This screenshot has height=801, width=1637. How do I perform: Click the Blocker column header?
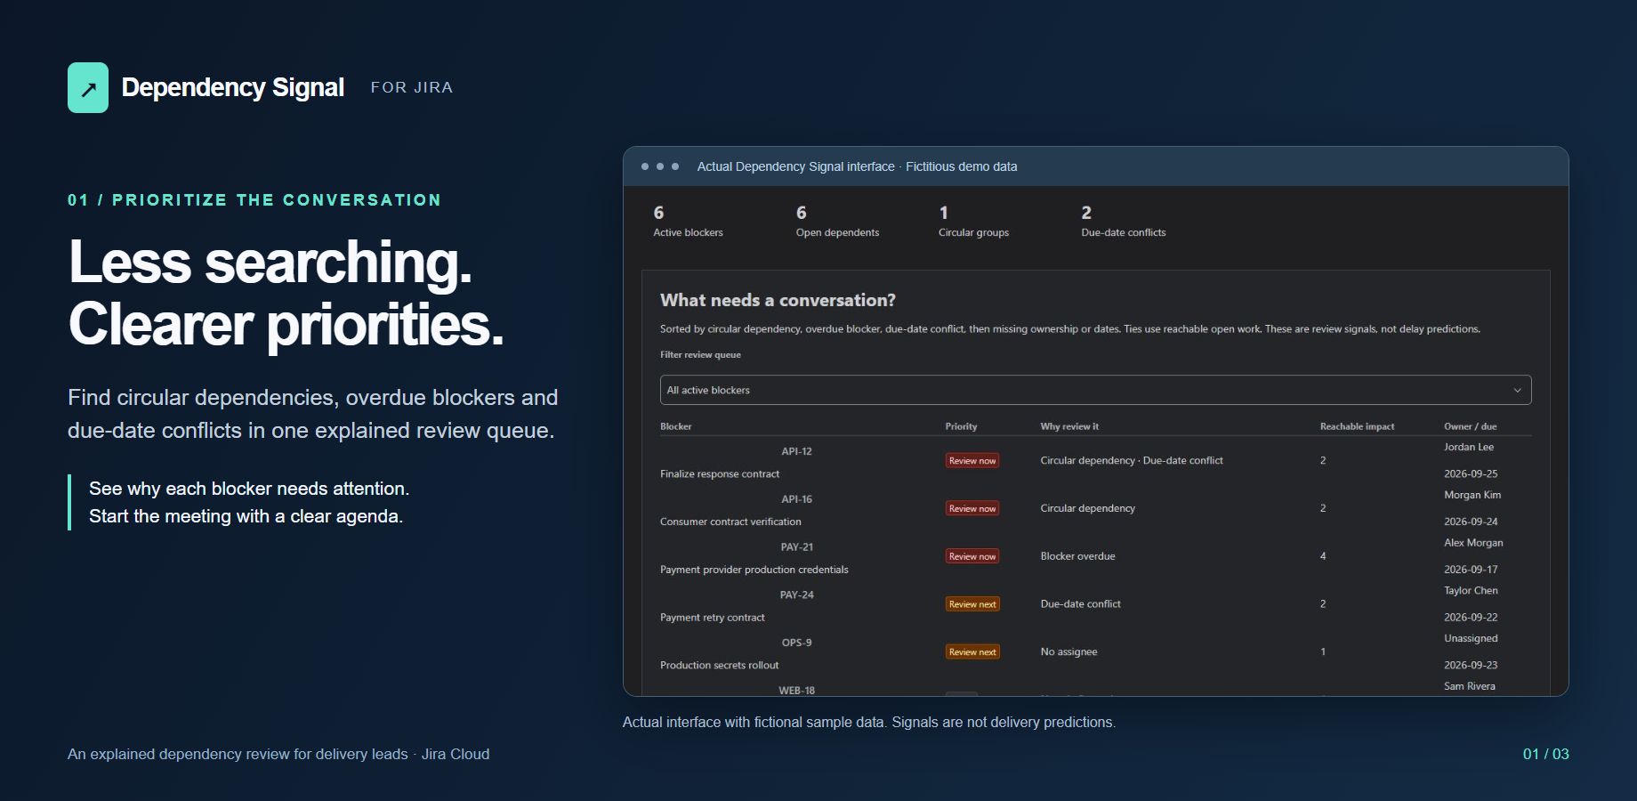[x=676, y=426]
